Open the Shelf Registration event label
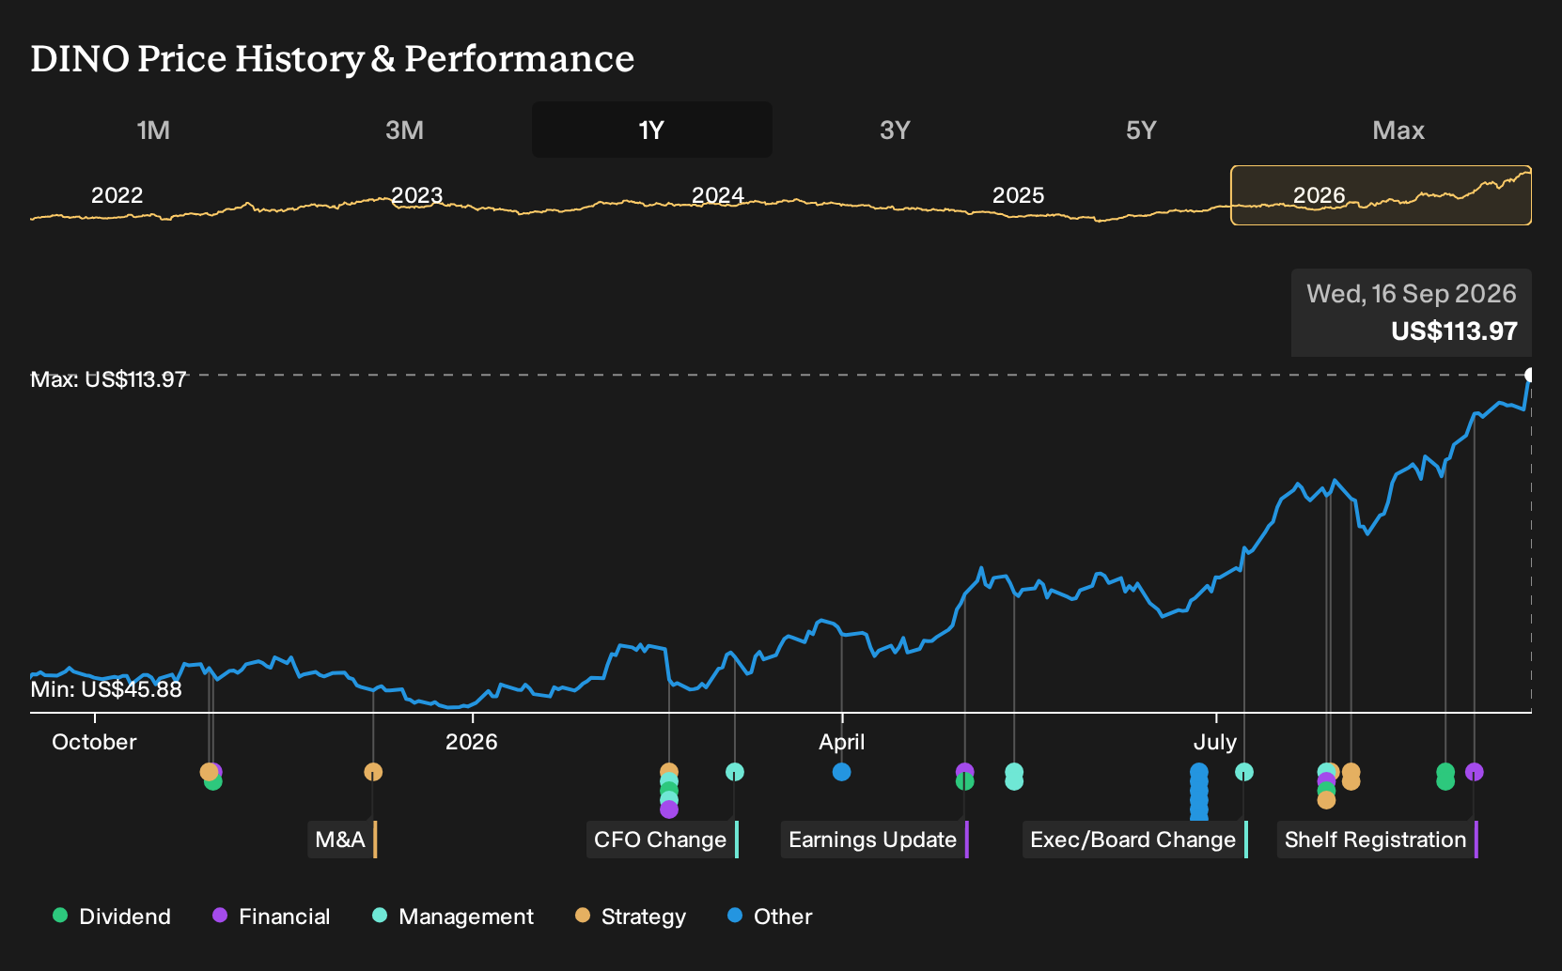Viewport: 1562px width, 971px height. [1378, 840]
